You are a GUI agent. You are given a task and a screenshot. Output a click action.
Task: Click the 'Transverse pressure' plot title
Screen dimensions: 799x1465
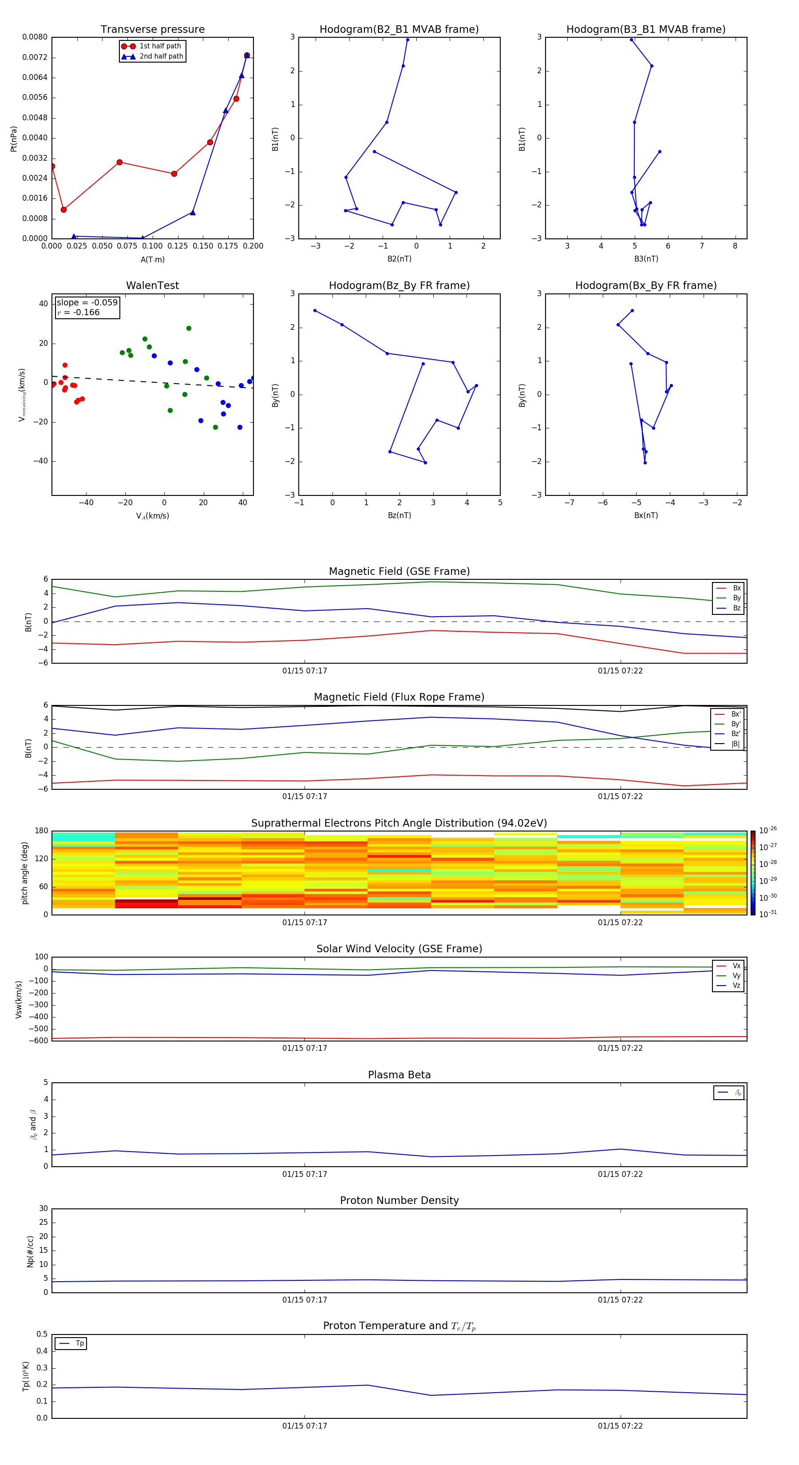tap(152, 30)
